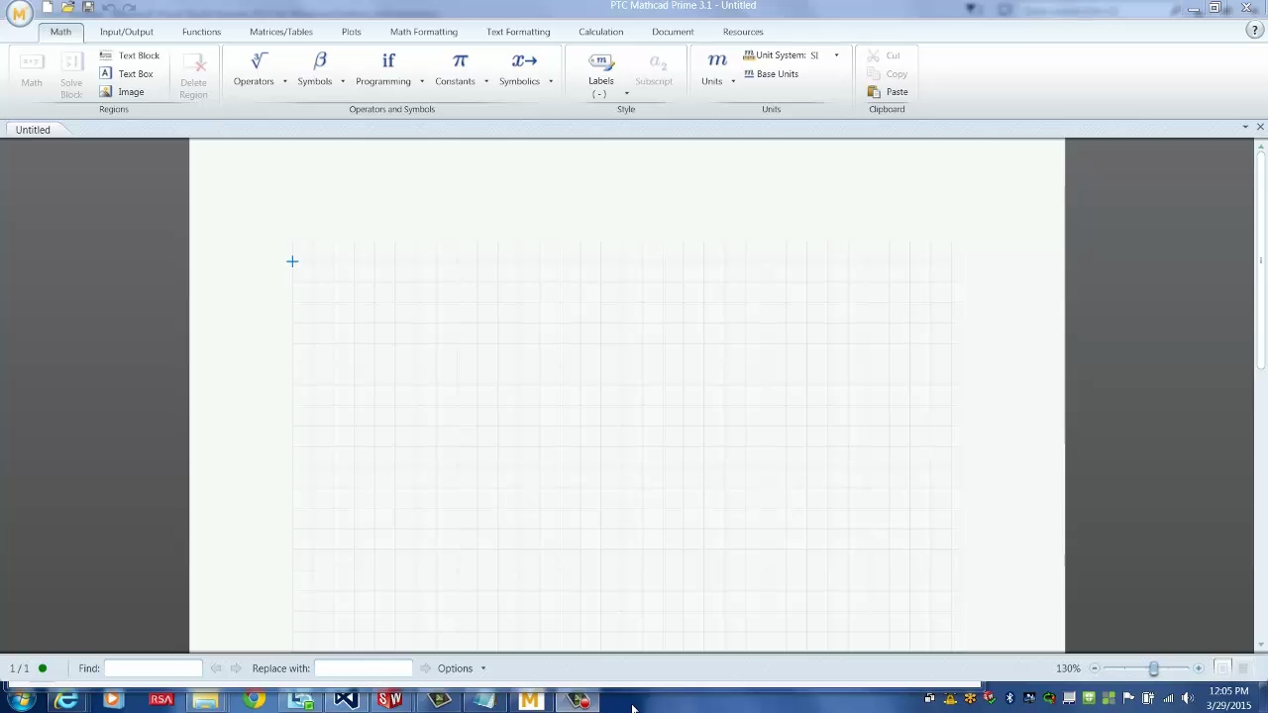Expand the Symbolics dropdown arrow
Screen dimensions: 1268x713
click(x=551, y=81)
